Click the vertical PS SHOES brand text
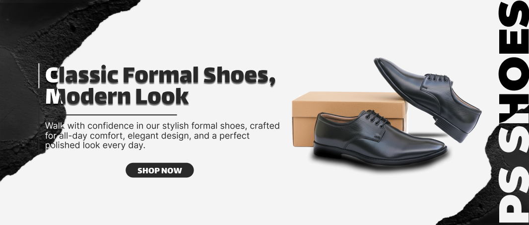 pos(514,112)
